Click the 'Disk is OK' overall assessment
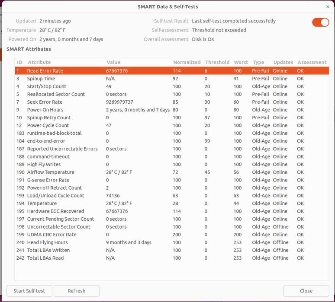Image resolution: width=335 pixels, height=302 pixels. pos(203,39)
